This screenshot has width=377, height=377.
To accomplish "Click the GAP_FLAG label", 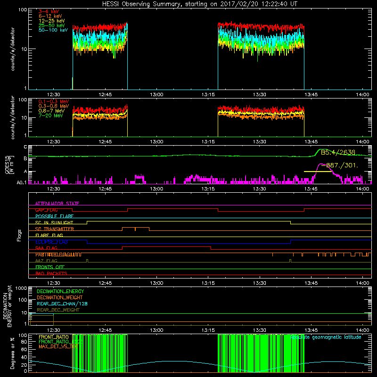I will [46, 210].
